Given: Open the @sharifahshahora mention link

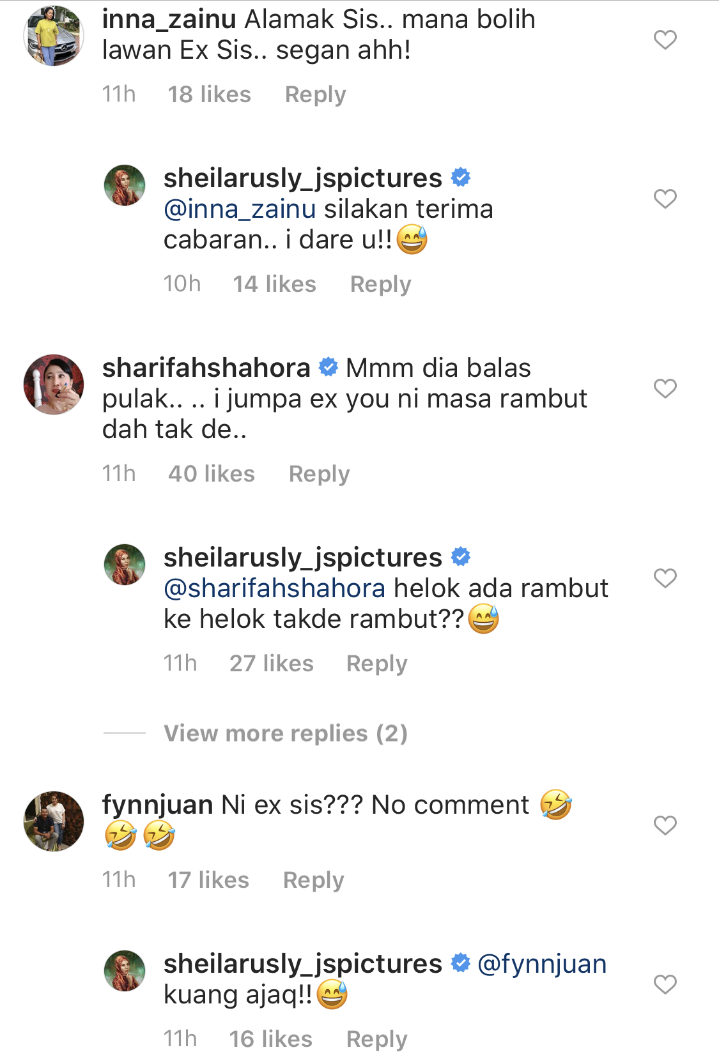Looking at the screenshot, I should pyautogui.click(x=275, y=588).
